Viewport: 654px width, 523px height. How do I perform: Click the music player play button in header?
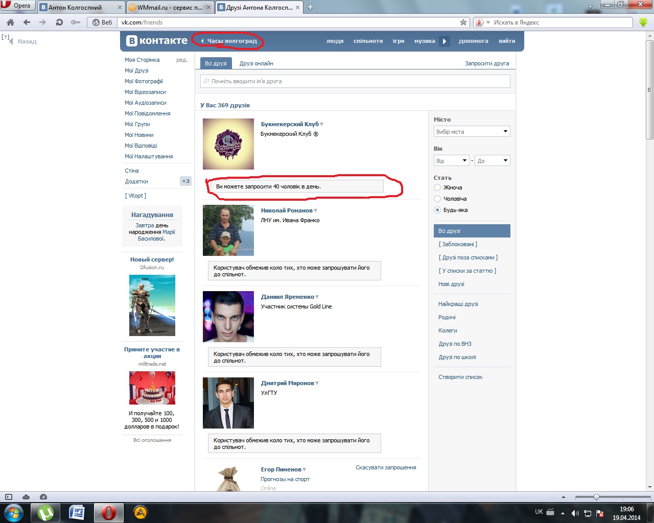[x=445, y=41]
